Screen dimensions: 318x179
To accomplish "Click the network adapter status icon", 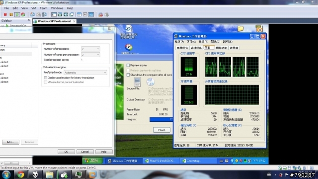I will tap(294, 168).
